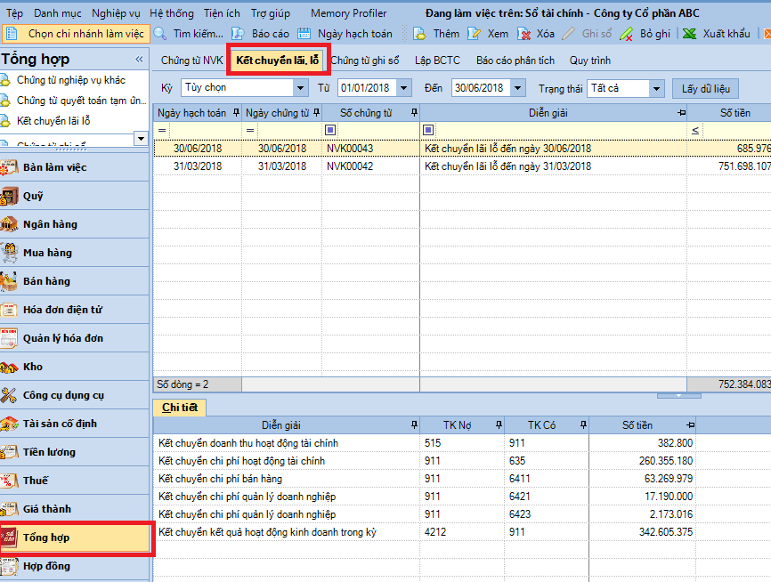Open Bàn làm việc module icon
Image resolution: width=771 pixels, height=582 pixels.
pyautogui.click(x=9, y=167)
